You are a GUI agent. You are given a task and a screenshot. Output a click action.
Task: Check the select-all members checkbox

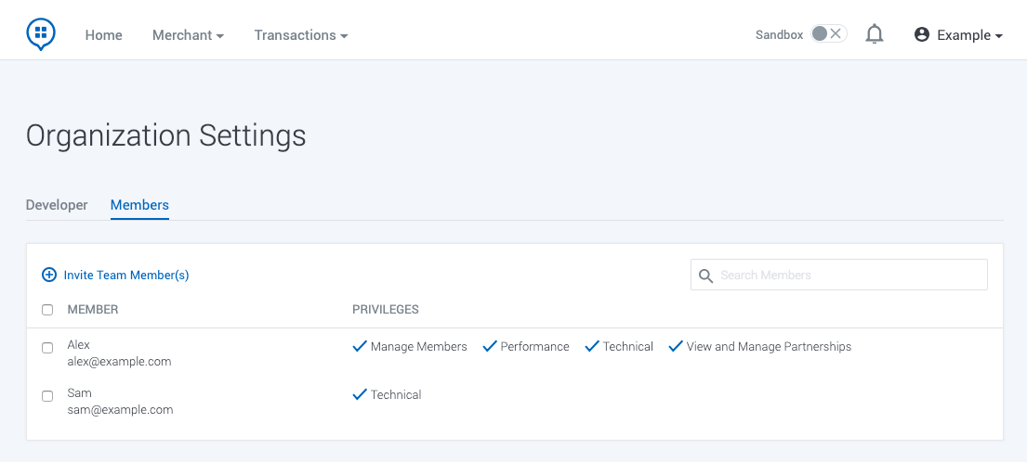pos(47,310)
